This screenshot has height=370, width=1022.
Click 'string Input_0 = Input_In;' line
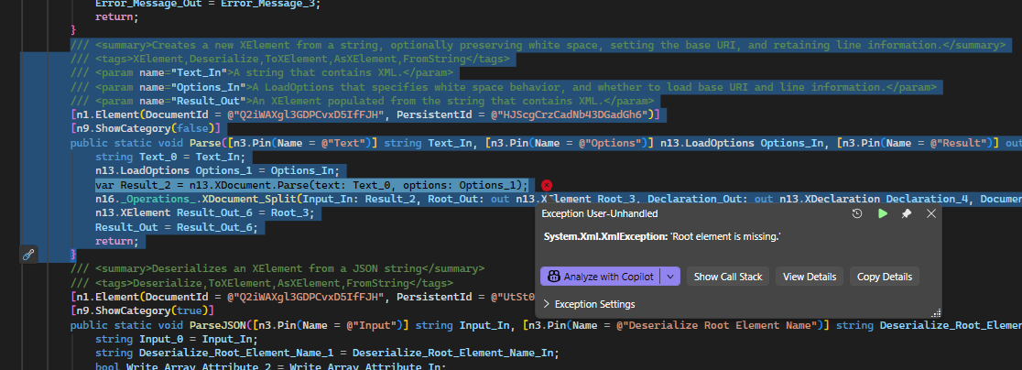click(x=176, y=340)
